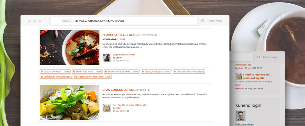Screen dimensions: 305x126
Task: Click the RSS icon beside Cras Congue Lorem
Action: (x=149, y=90)
